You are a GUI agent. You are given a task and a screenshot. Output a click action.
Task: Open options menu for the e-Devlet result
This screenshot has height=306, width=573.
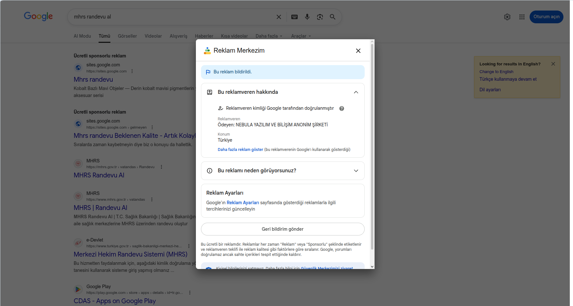(189, 246)
